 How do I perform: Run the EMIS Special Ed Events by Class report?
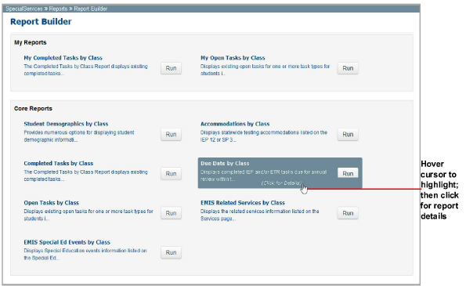coord(171,253)
